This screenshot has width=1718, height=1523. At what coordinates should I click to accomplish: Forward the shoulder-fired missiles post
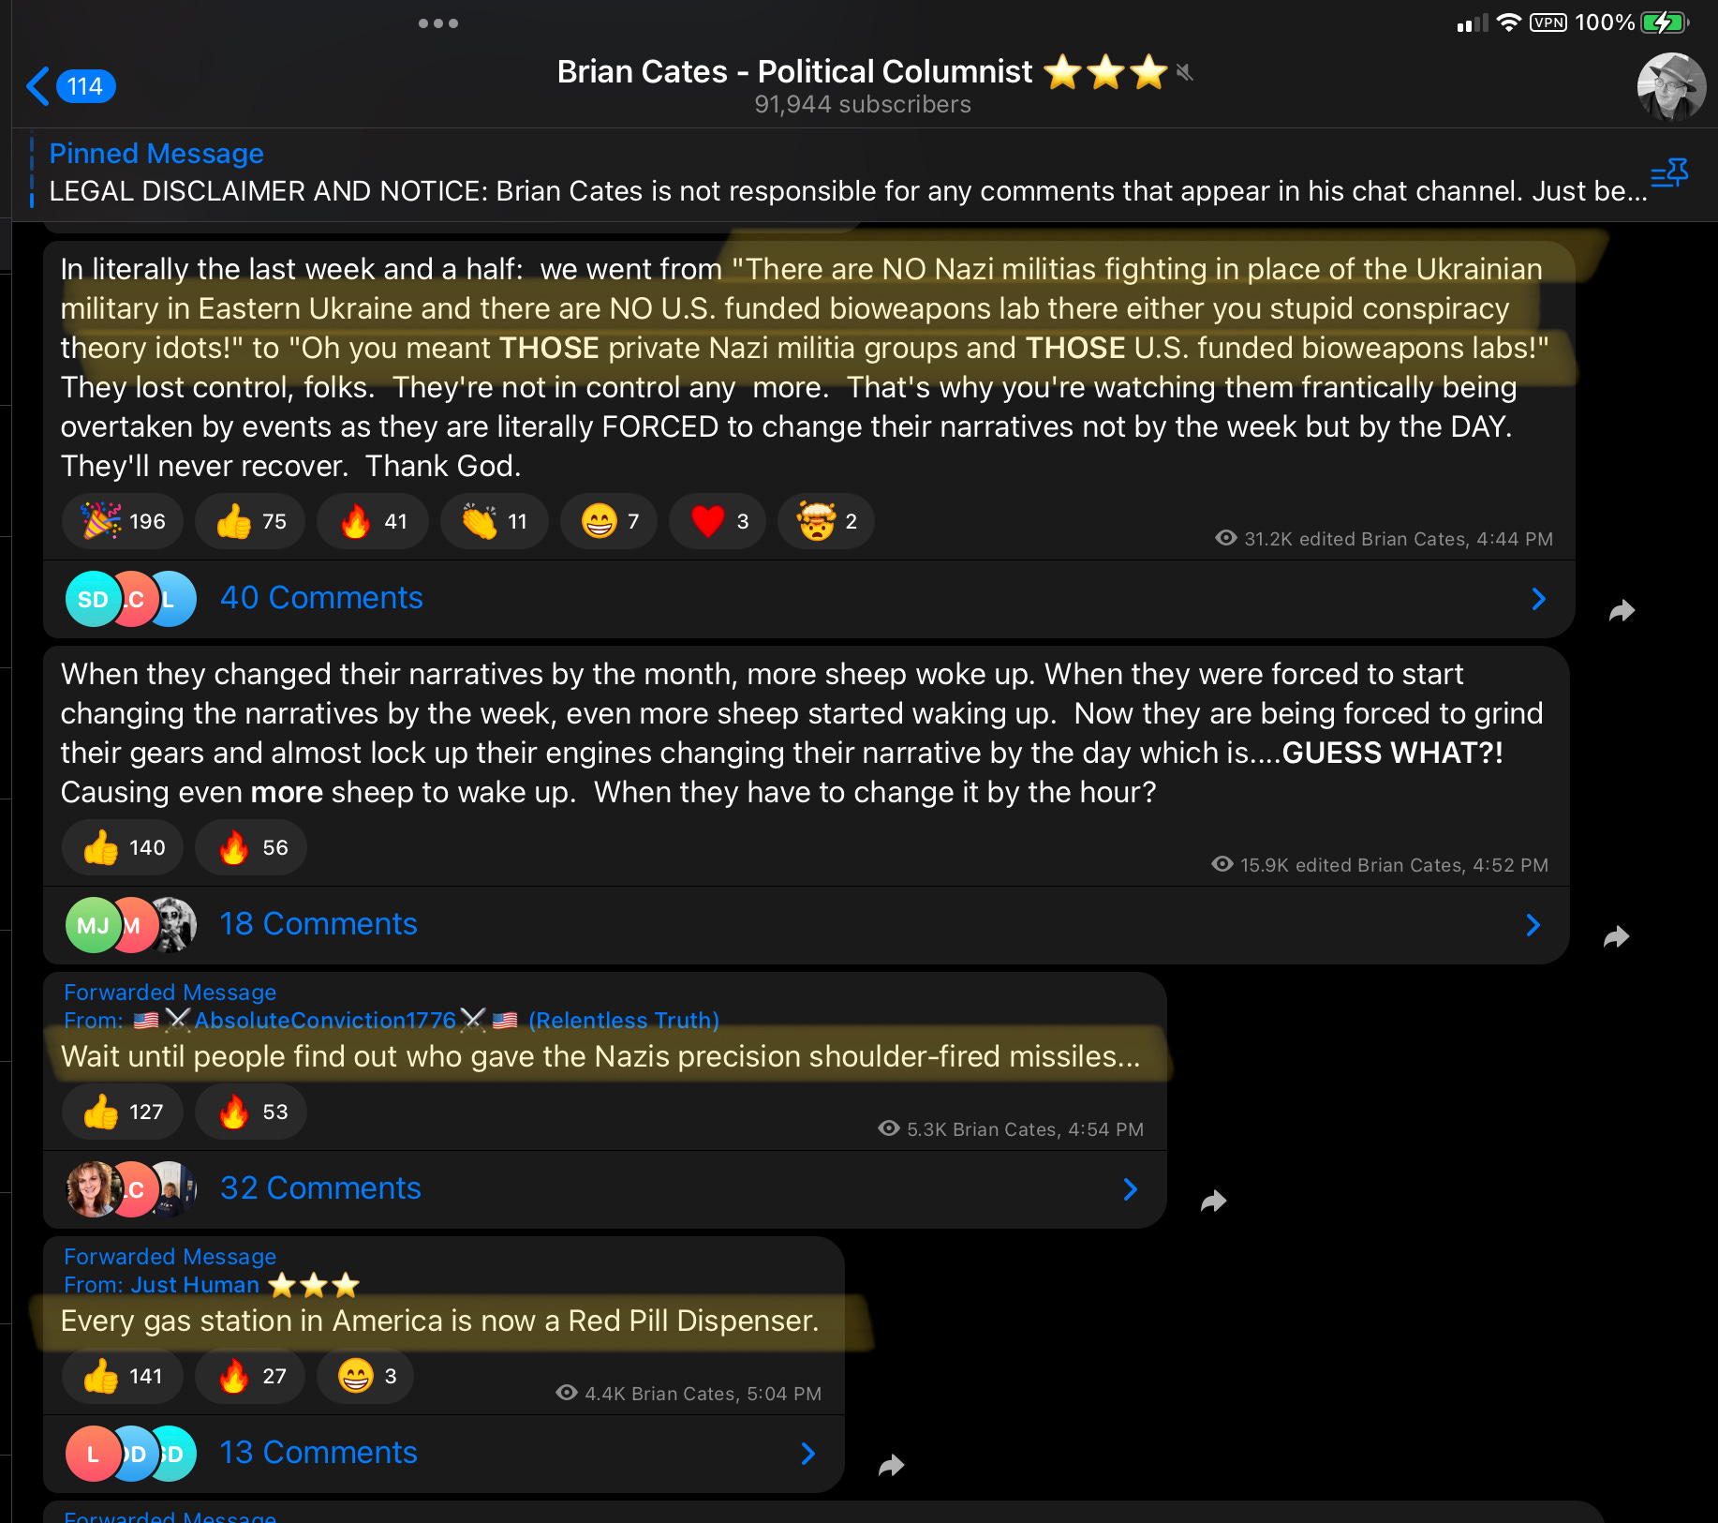(1213, 1201)
